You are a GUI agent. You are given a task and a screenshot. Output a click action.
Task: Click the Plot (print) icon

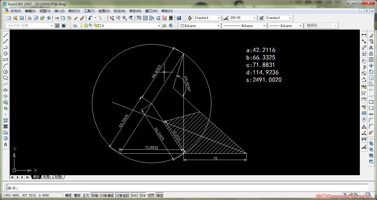pos(29,18)
